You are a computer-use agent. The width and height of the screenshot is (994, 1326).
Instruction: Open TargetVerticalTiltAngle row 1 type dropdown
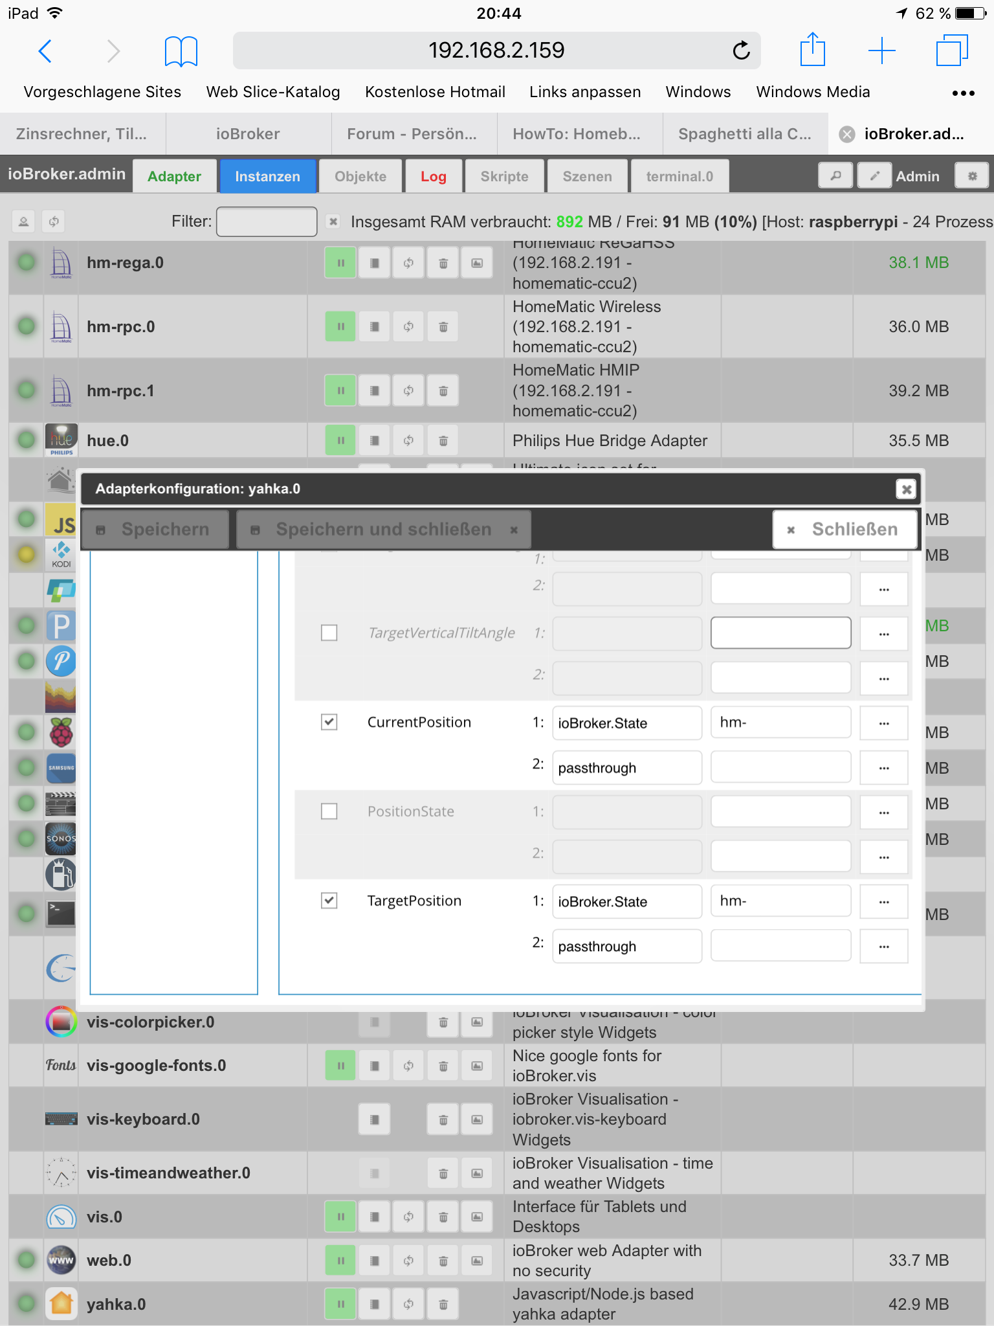[627, 634]
